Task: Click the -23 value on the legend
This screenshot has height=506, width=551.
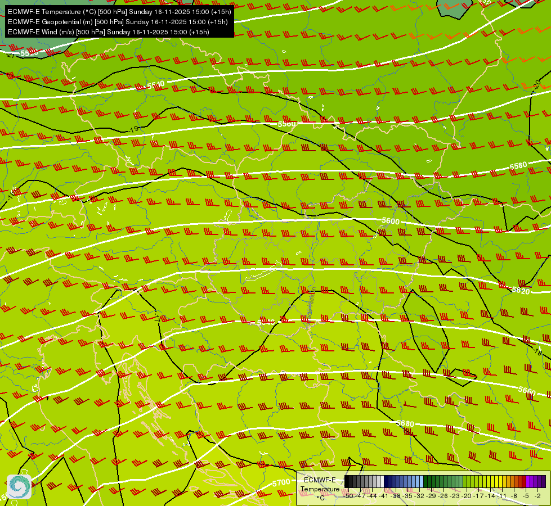Action: pyautogui.click(x=455, y=496)
